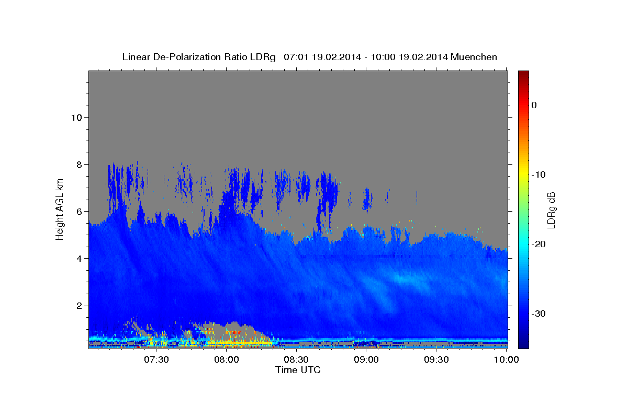Image resolution: width=628 pixels, height=418 pixels.
Task: Click the colorbar value -30
Action: pyautogui.click(x=539, y=313)
